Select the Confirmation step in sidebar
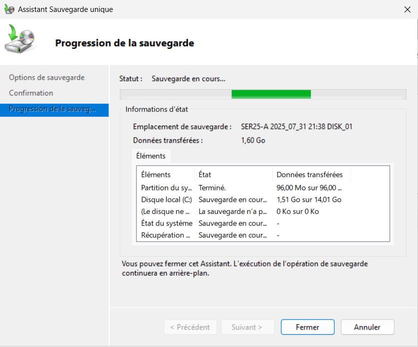Image resolution: width=418 pixels, height=347 pixels. click(31, 93)
